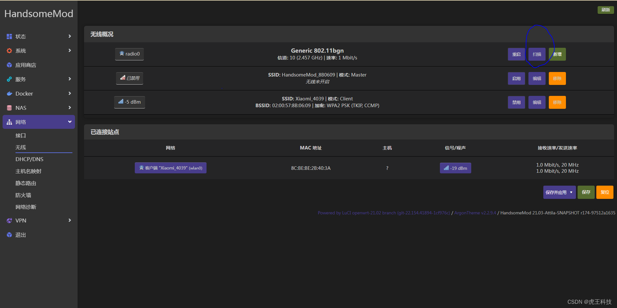617x308 pixels.
Task: Click the MAC address 8C:BE:BE:2B:40:3A
Action: (x=311, y=168)
